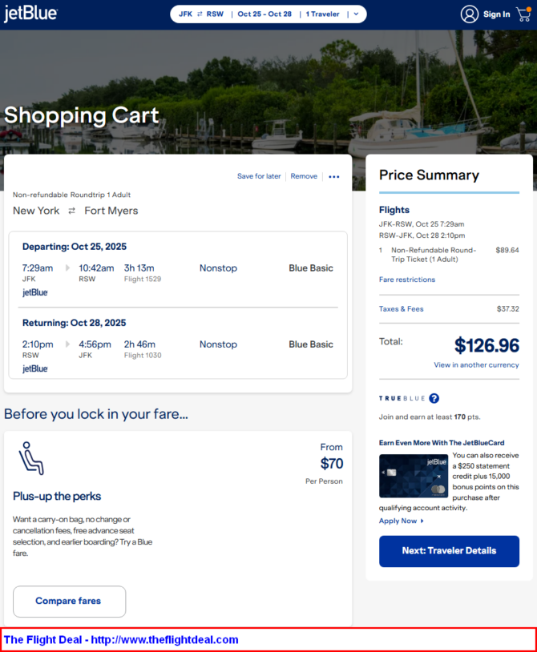Open the shopping cart icon in header
Screen dimensions: 537x652
[523, 14]
